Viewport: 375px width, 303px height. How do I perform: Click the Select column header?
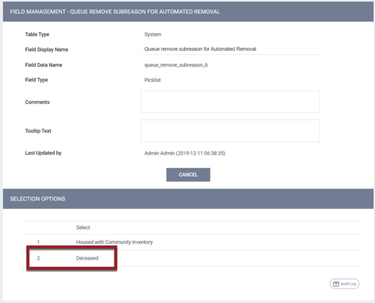tap(83, 228)
